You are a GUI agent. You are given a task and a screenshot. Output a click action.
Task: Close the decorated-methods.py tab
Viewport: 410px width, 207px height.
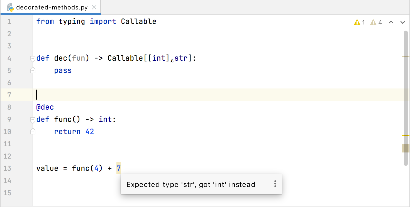click(x=94, y=8)
